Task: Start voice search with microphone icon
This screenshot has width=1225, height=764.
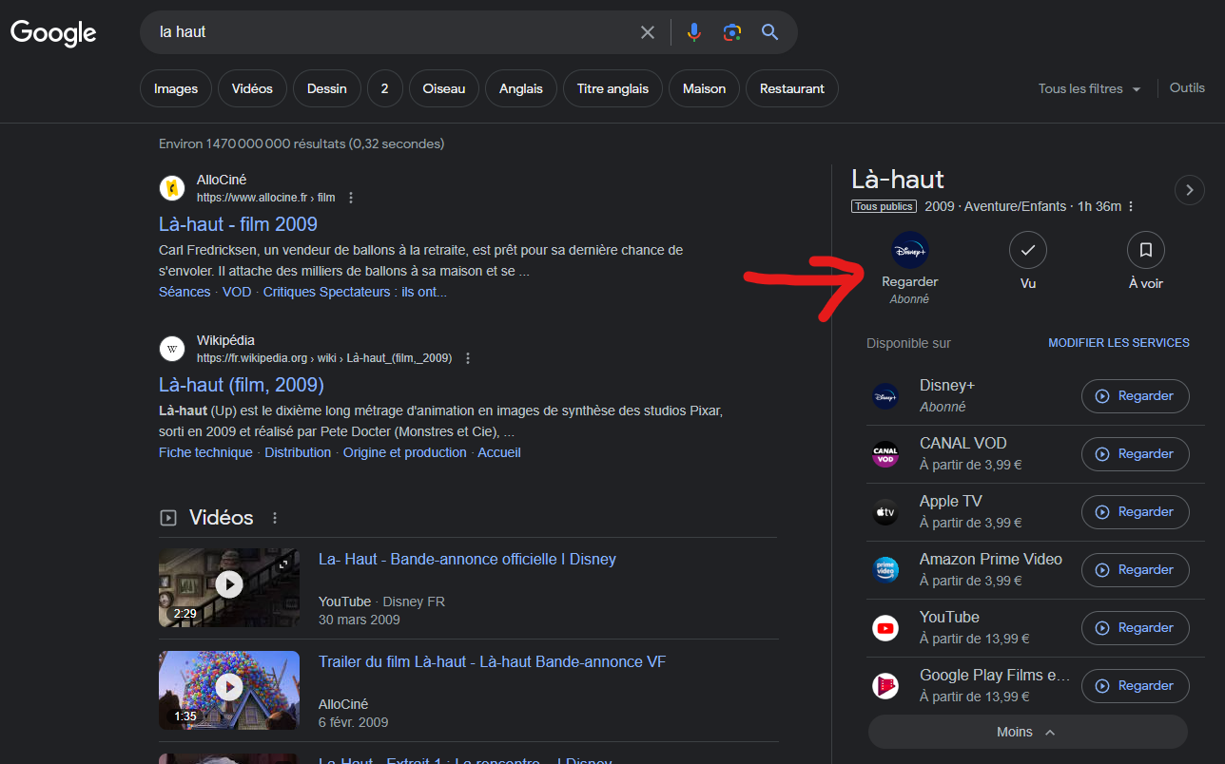Action: pos(694,32)
